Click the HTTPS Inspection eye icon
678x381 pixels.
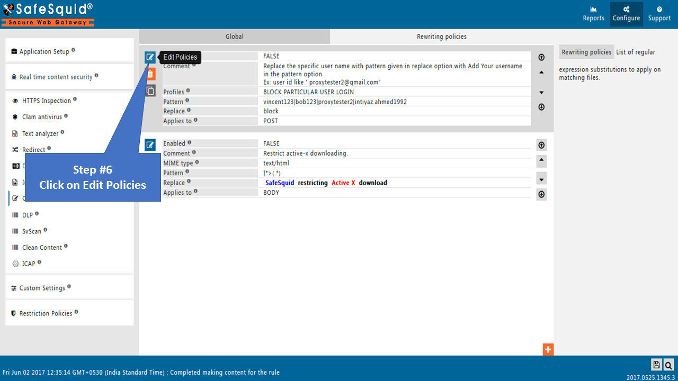tap(15, 101)
